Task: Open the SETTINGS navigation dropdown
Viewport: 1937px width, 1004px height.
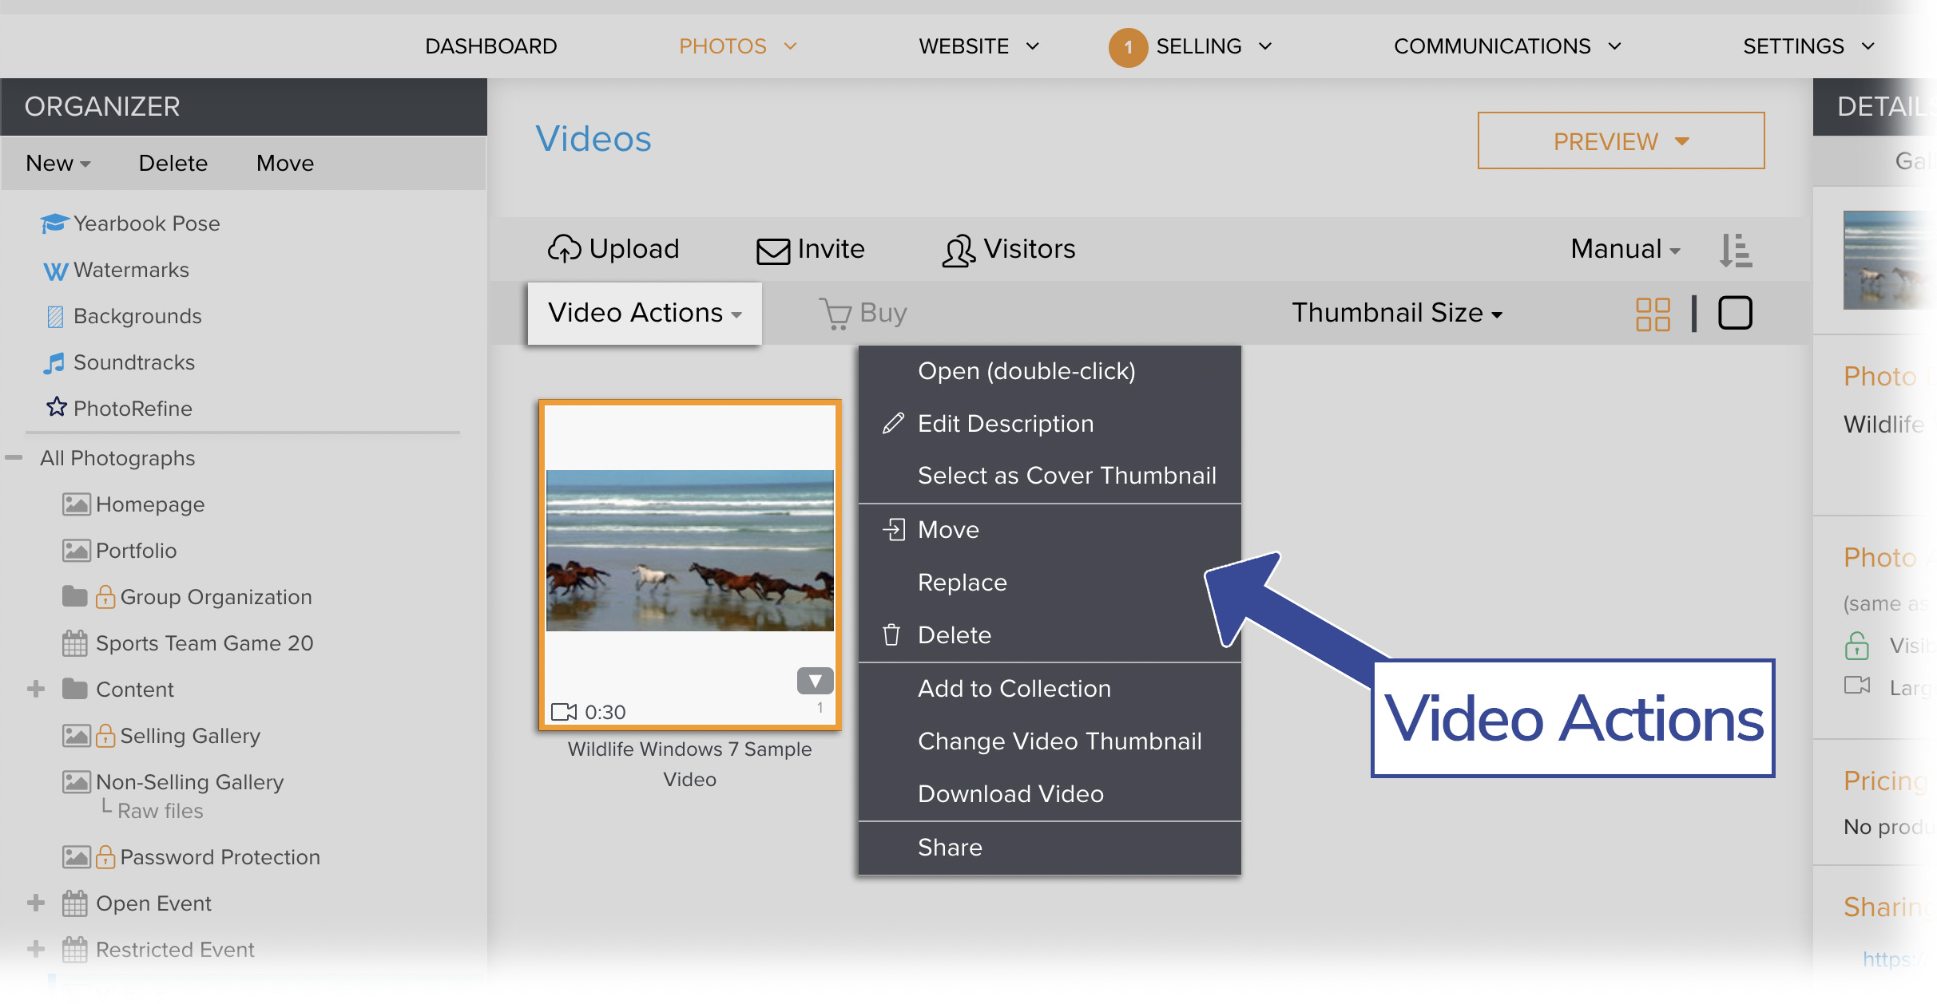Action: click(1808, 46)
